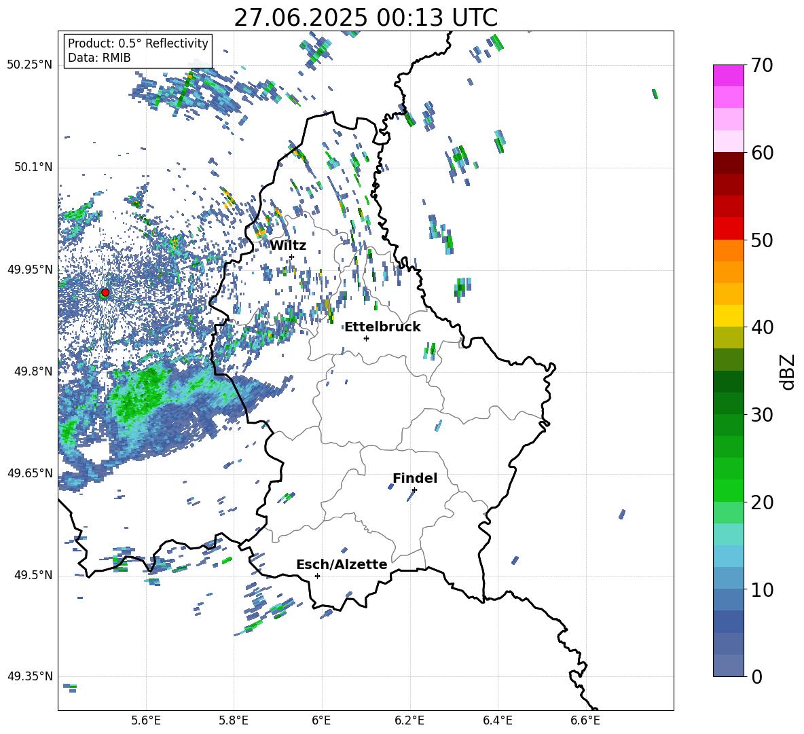Click the 5.6°E longitude label
Viewport: 804px width, 734px height.
[146, 720]
